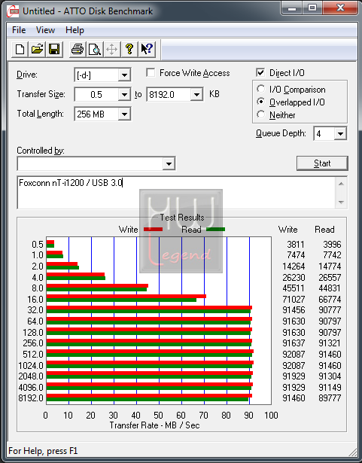Open the maximum Transfer Size dropdown showing 8192.0
The height and width of the screenshot is (463, 362).
pyautogui.click(x=196, y=95)
